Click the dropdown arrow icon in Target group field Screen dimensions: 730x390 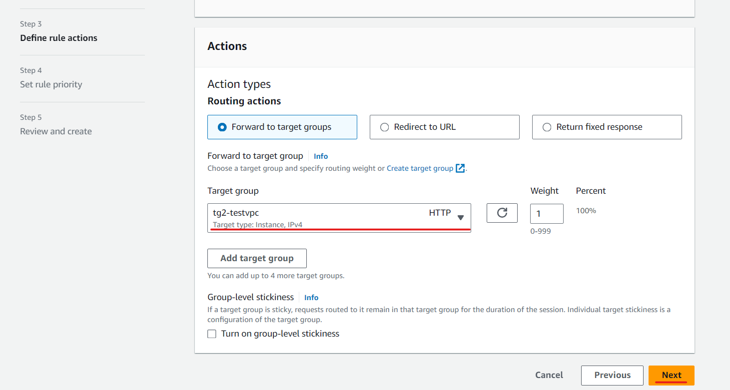[x=461, y=217]
